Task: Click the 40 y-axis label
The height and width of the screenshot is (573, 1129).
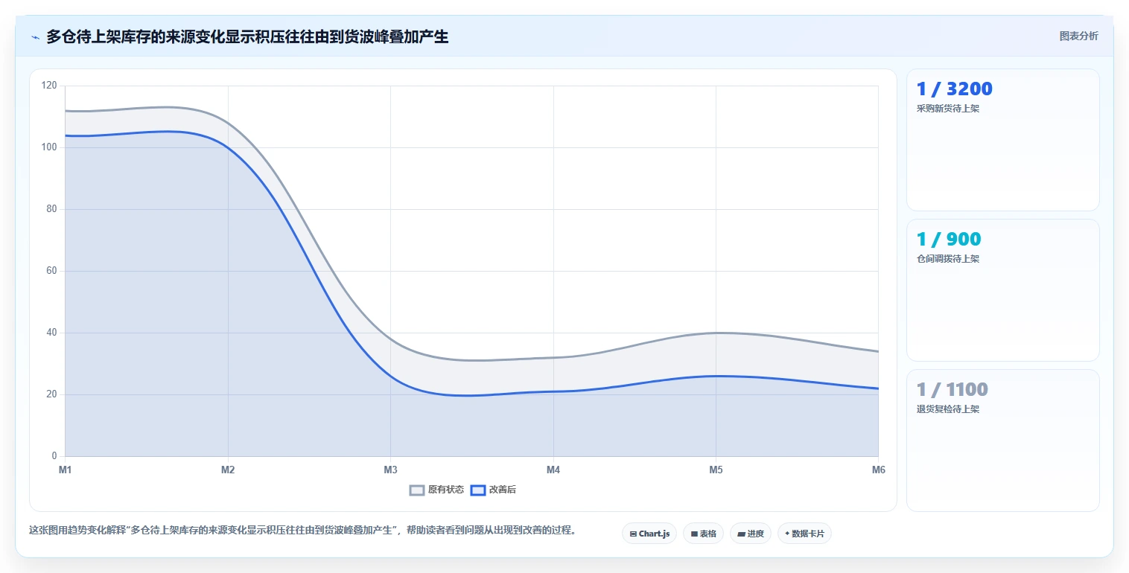Action: click(51, 333)
